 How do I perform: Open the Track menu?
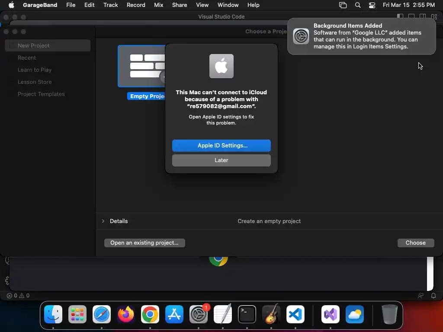click(x=110, y=5)
